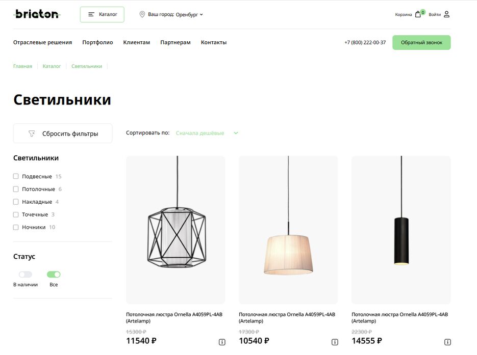Click the user profile login icon
Image resolution: width=477 pixels, height=355 pixels.
(446, 14)
